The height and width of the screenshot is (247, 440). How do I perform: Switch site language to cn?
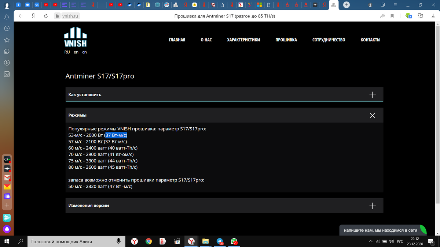(x=84, y=52)
